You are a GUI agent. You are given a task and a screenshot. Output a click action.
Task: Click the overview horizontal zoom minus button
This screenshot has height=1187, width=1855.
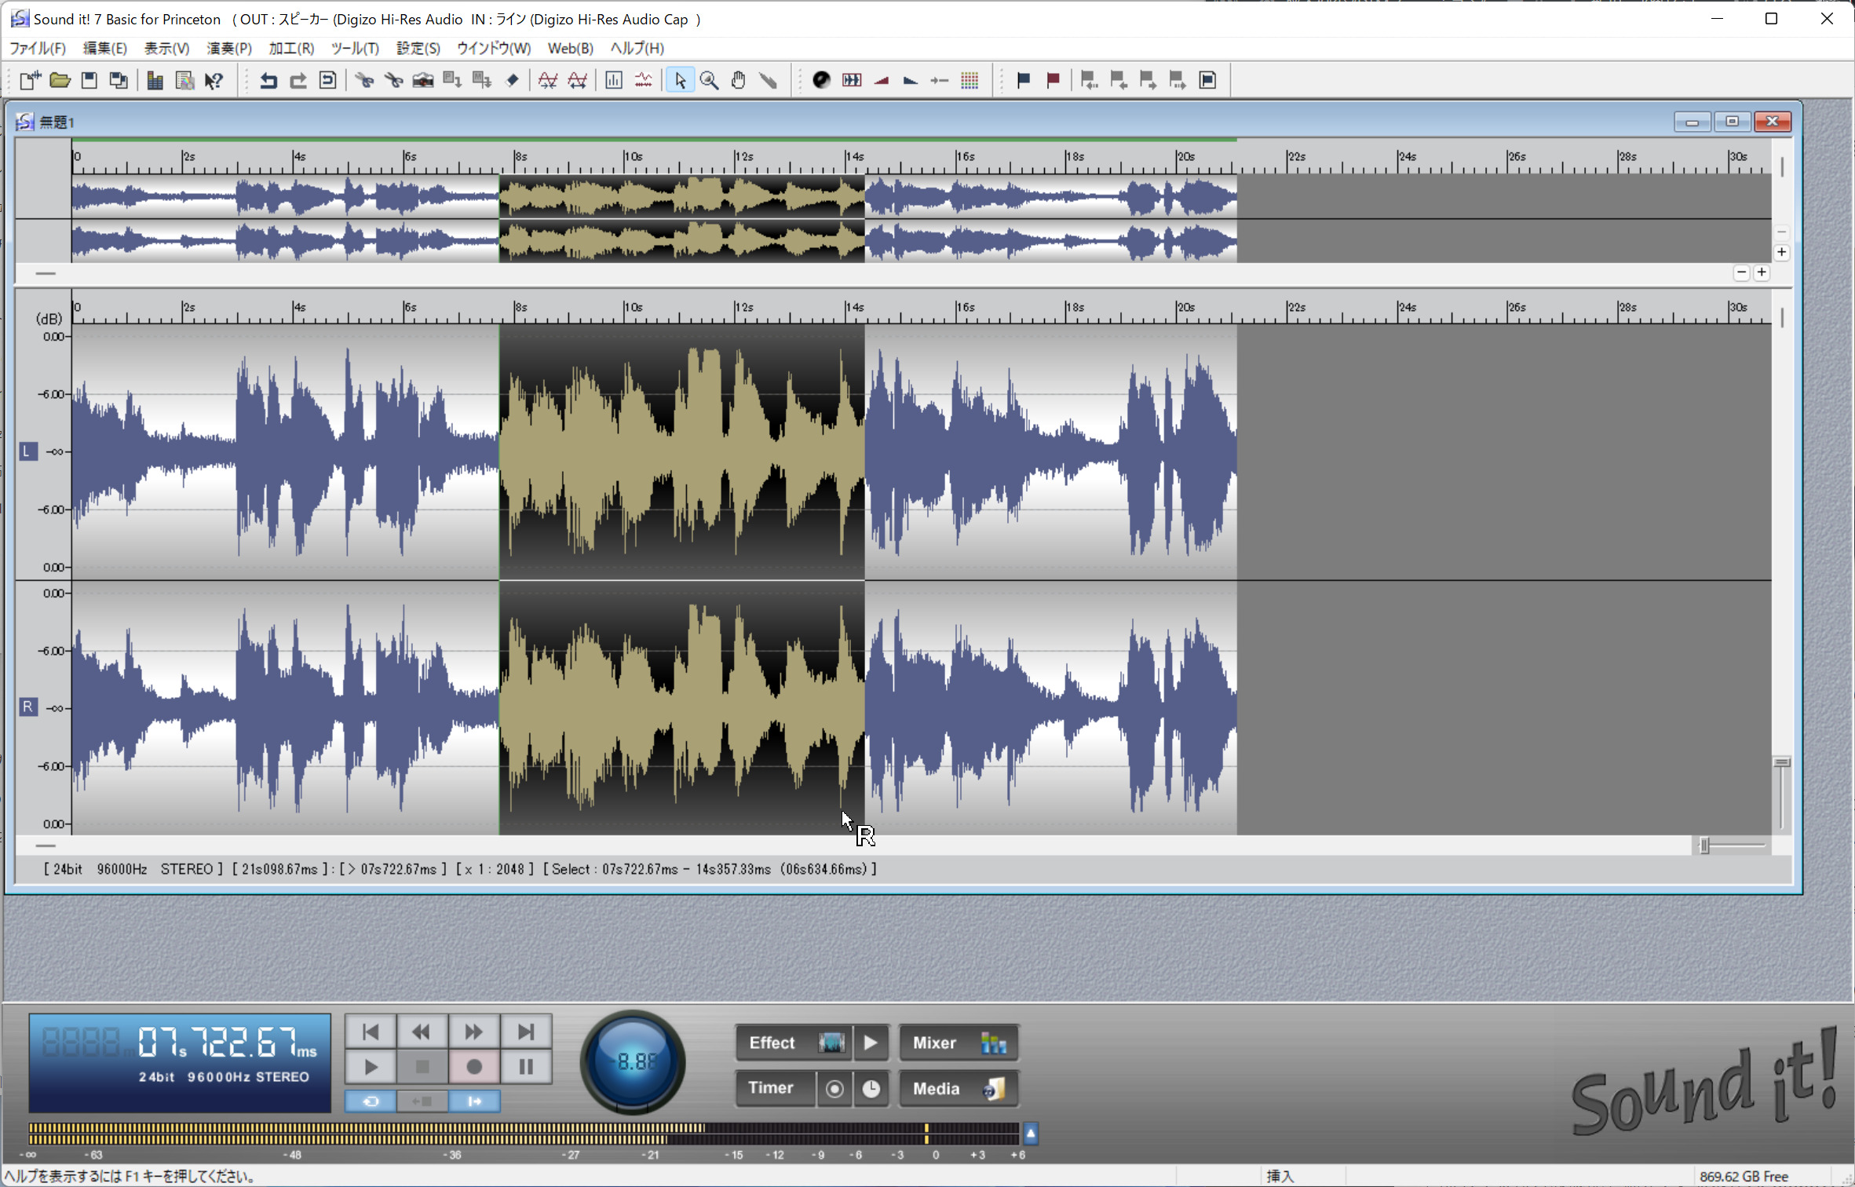click(x=1741, y=272)
